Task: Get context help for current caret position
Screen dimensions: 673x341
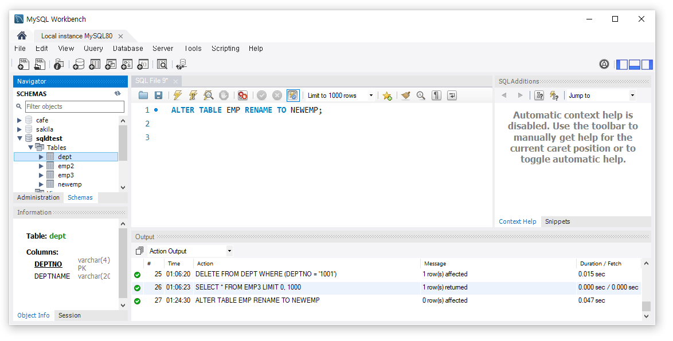Action: click(539, 96)
